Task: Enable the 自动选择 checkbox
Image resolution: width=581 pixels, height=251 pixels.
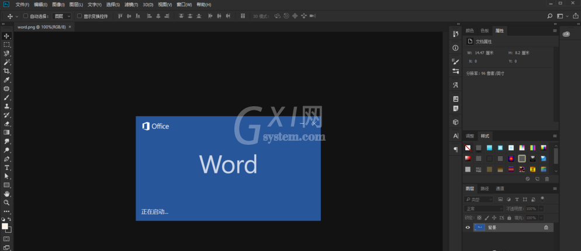Action: [x=26, y=16]
